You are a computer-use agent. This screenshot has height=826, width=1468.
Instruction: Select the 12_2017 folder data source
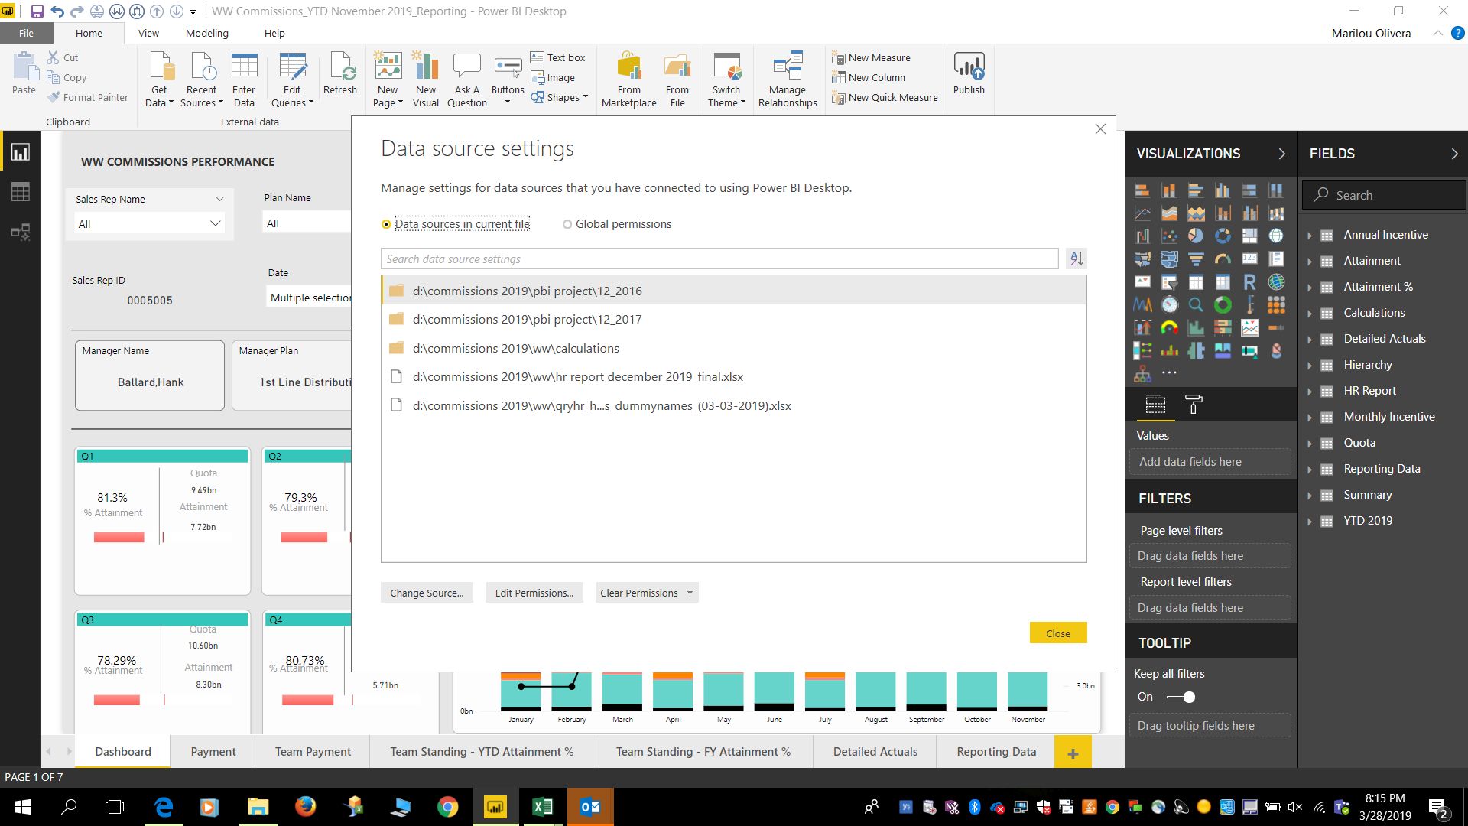pyautogui.click(x=733, y=320)
